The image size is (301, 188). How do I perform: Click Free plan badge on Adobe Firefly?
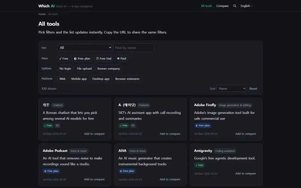(202, 126)
